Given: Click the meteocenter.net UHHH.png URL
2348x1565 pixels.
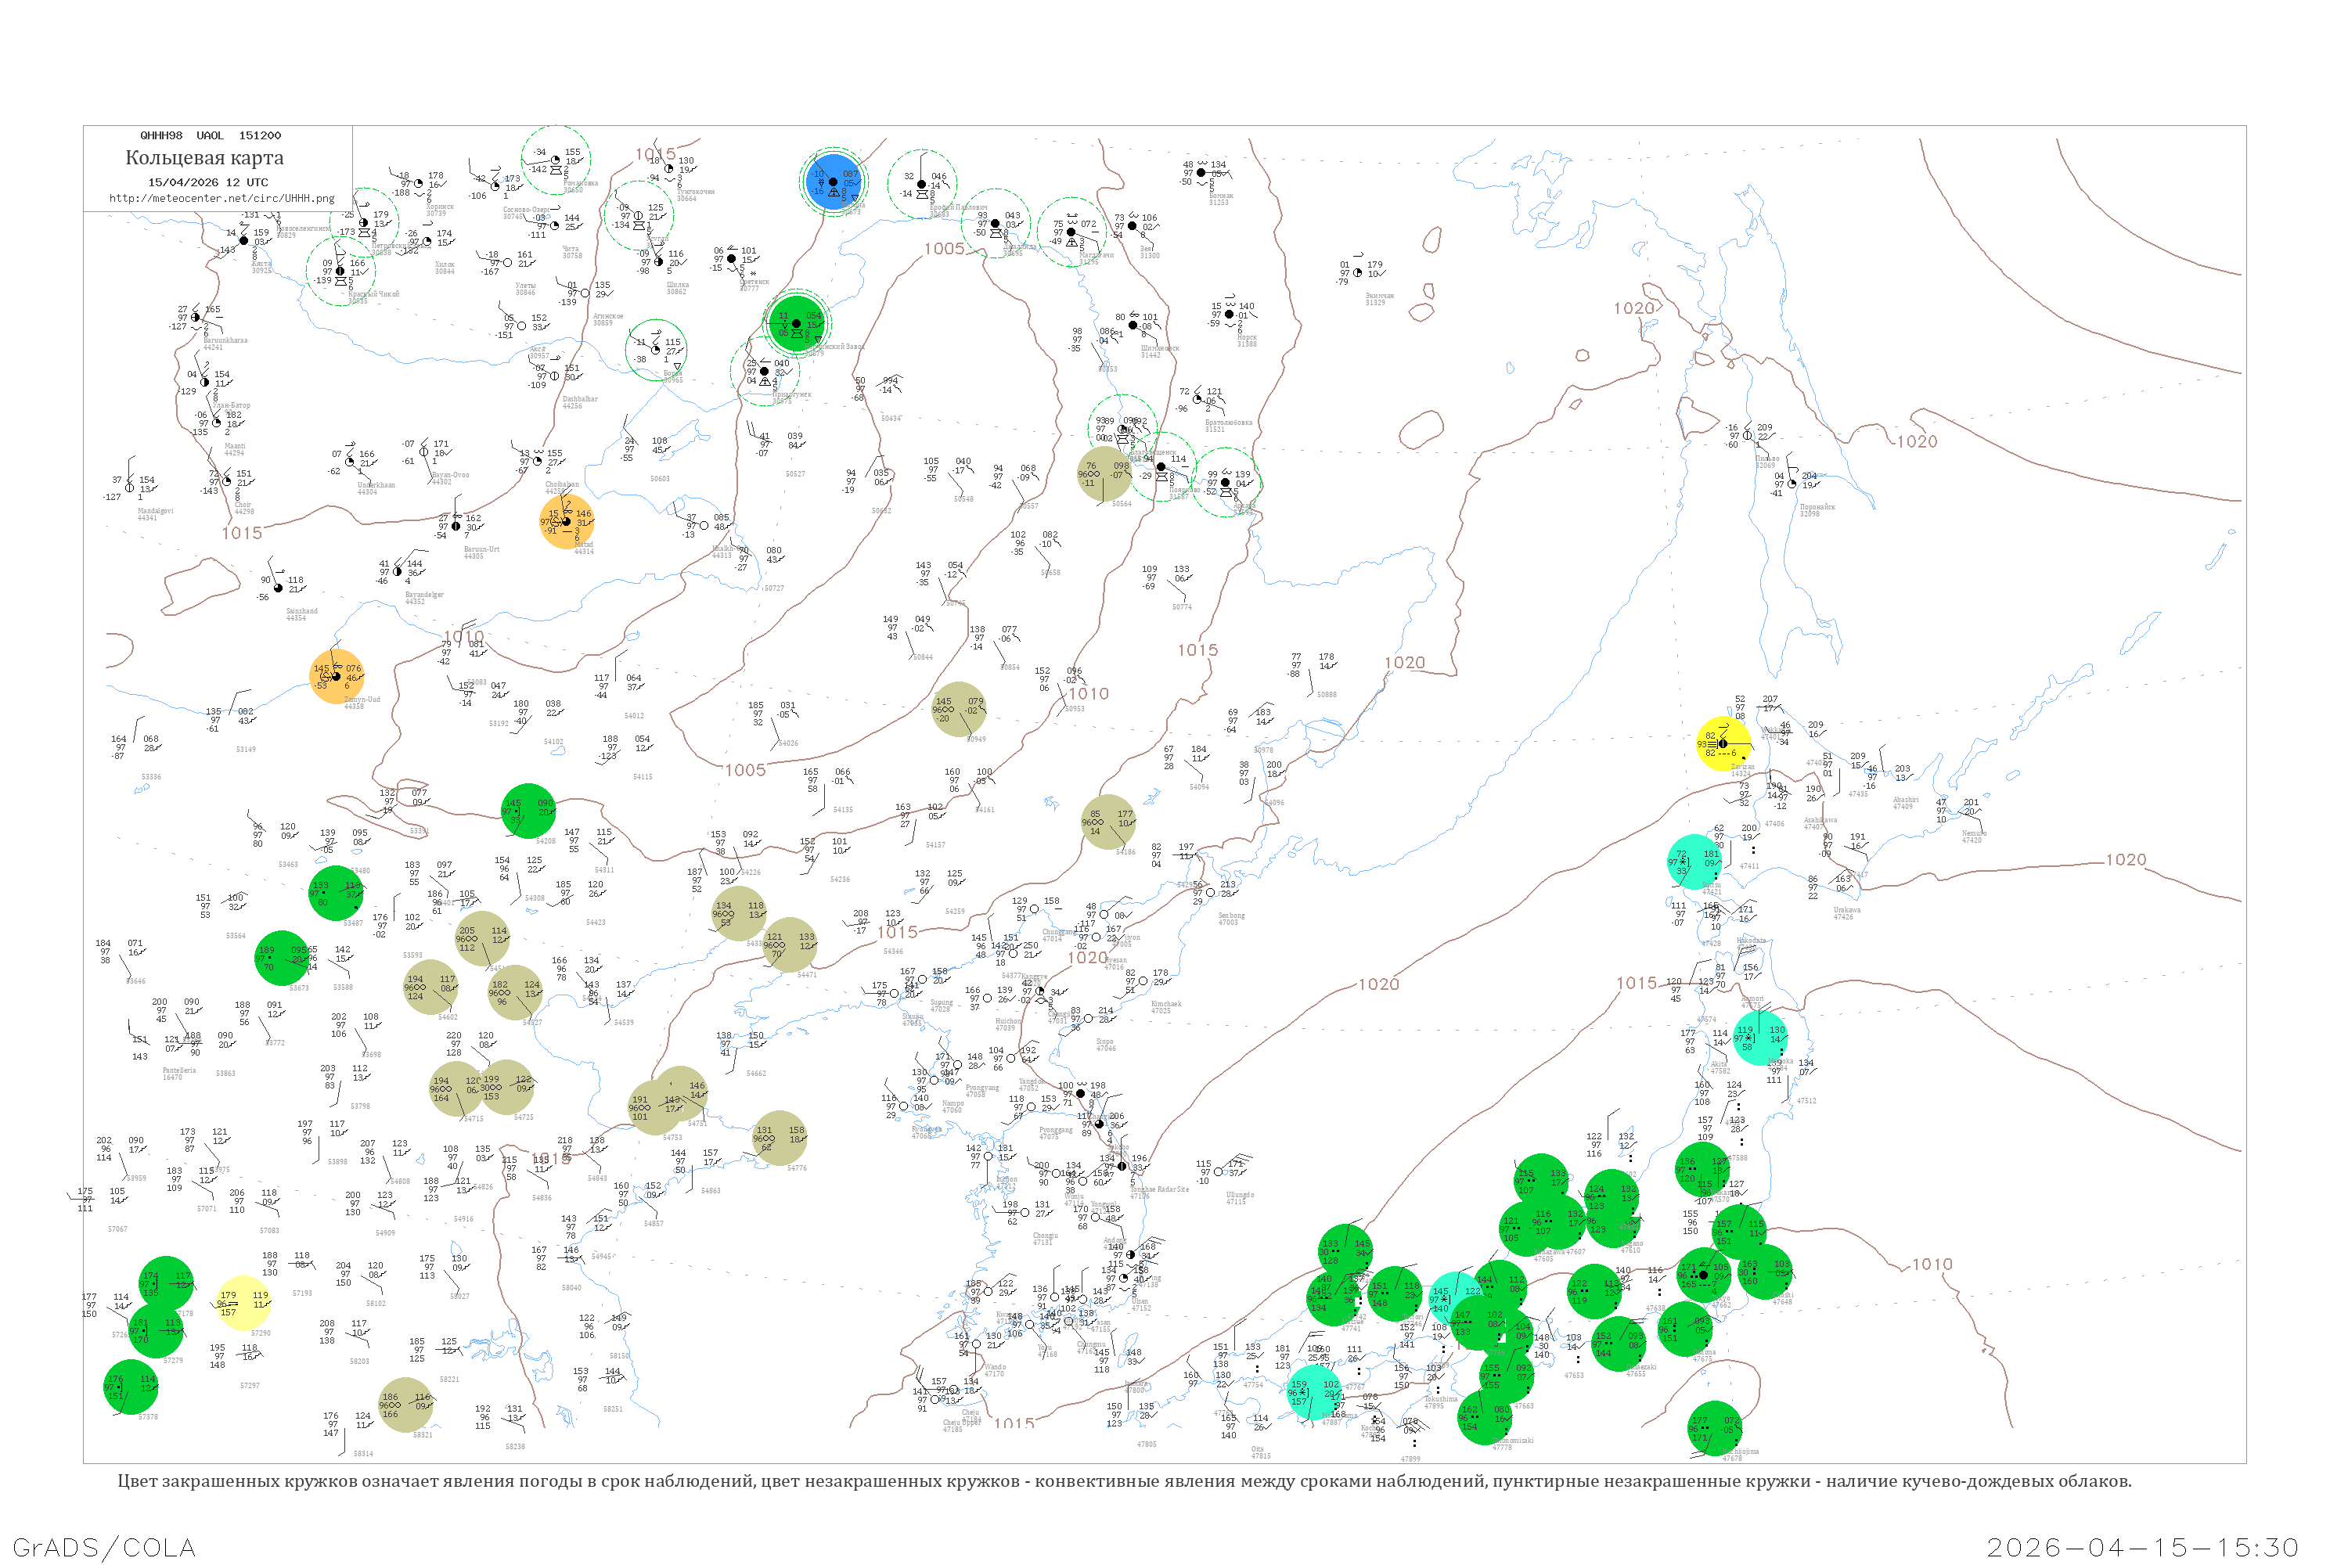Looking at the screenshot, I should point(221,199).
